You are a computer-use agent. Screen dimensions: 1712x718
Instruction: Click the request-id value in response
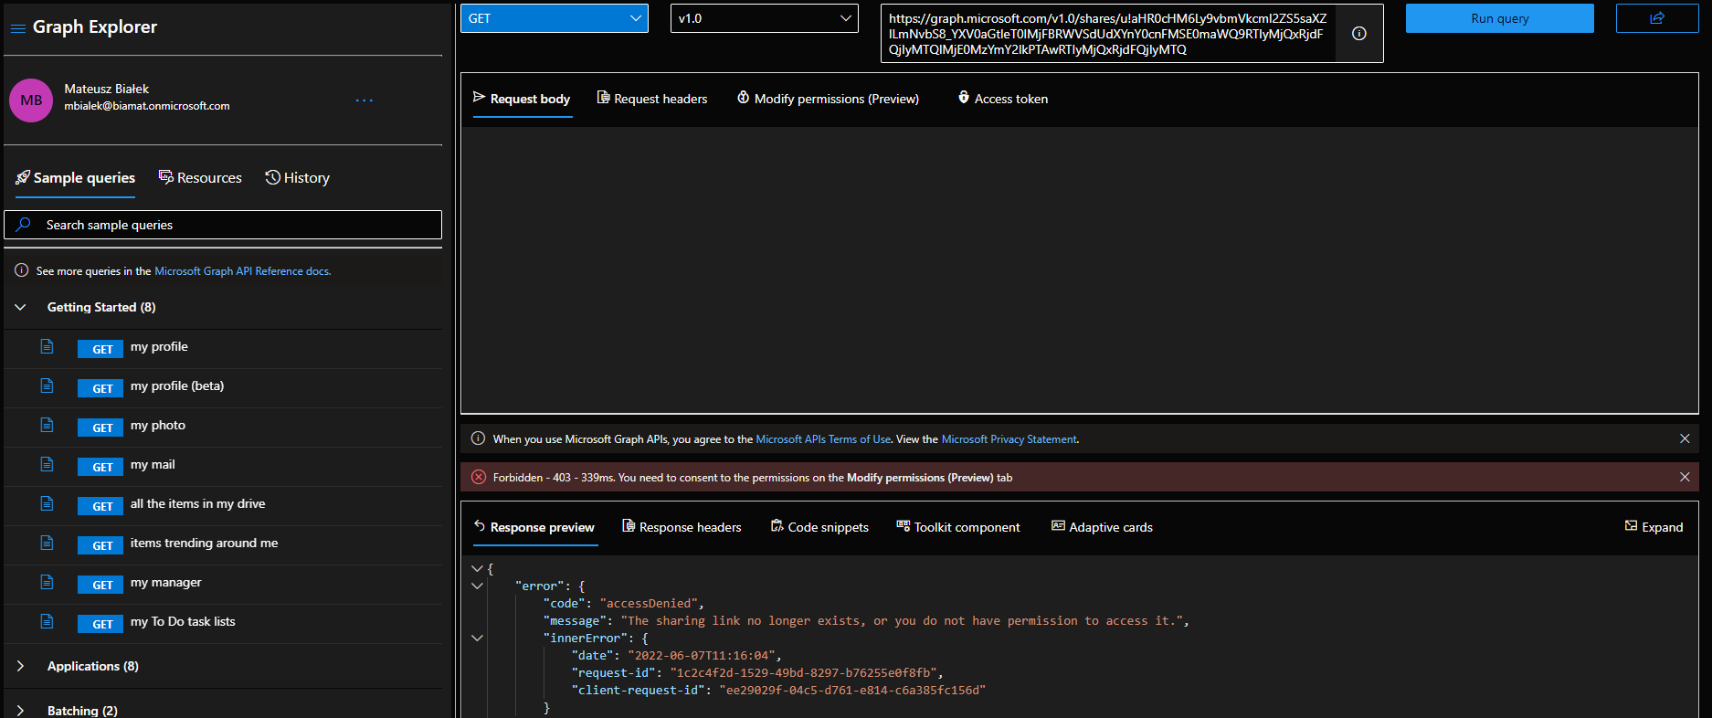click(x=803, y=673)
